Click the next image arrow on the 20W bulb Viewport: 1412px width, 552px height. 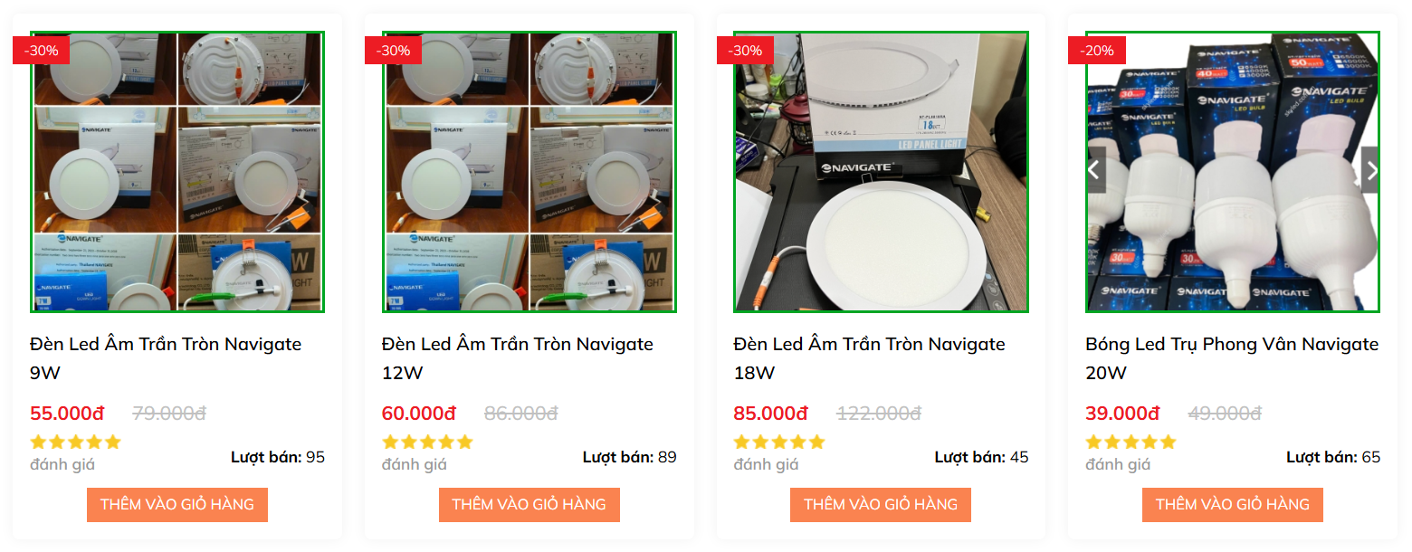point(1370,170)
